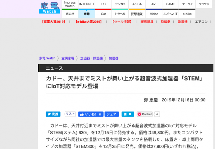Image resolution: width=215 pixels, height=149 pixels.
Task: Bookmark with the Hatena B! button
Action: coord(128,114)
